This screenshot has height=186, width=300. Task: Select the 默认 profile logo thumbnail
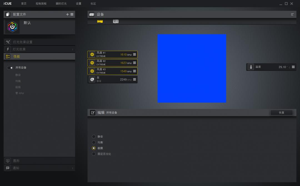(x=12, y=27)
